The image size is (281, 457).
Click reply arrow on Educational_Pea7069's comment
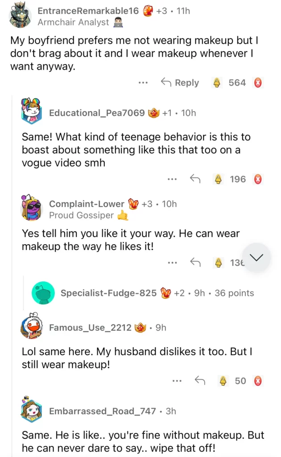[x=195, y=179]
